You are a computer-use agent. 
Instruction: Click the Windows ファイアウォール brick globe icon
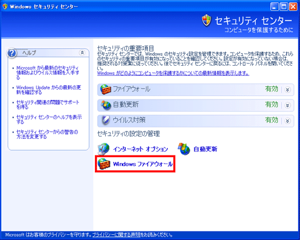point(103,164)
